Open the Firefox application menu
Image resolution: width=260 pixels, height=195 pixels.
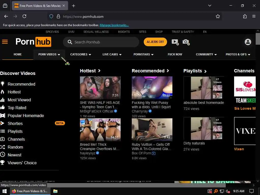254,16
